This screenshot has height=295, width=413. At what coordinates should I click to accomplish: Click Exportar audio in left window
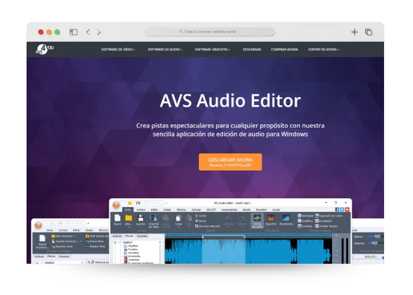point(62,247)
